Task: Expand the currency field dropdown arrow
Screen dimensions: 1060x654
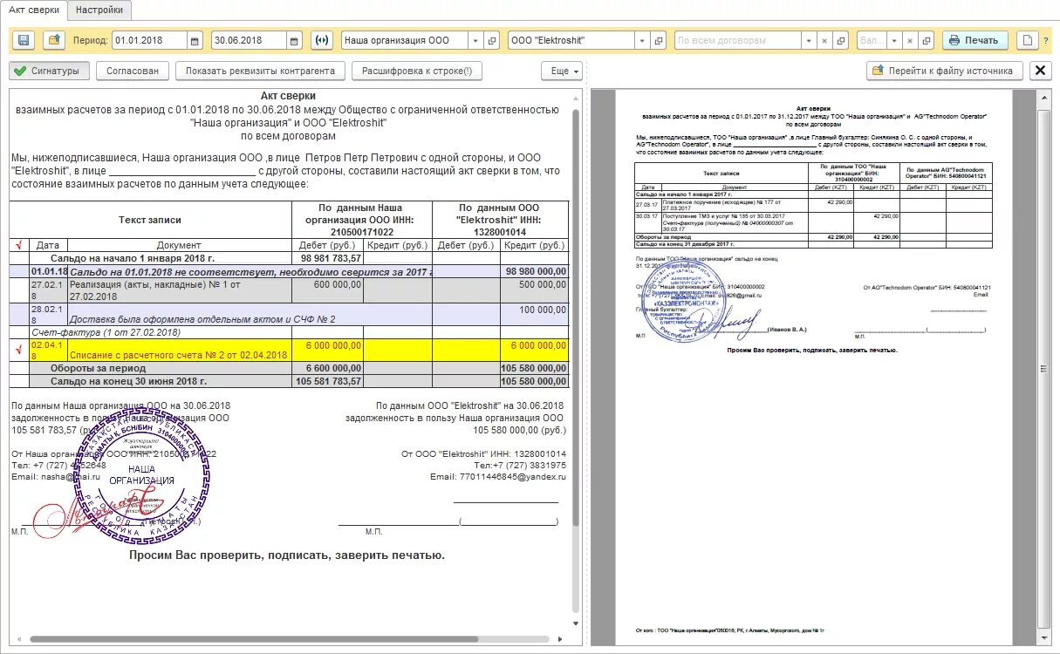Action: point(892,40)
